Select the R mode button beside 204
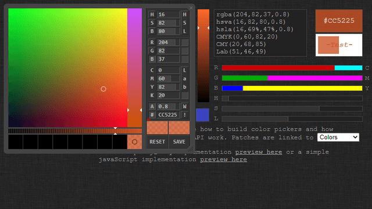Viewport: 372px width, 209px height. pos(152,42)
